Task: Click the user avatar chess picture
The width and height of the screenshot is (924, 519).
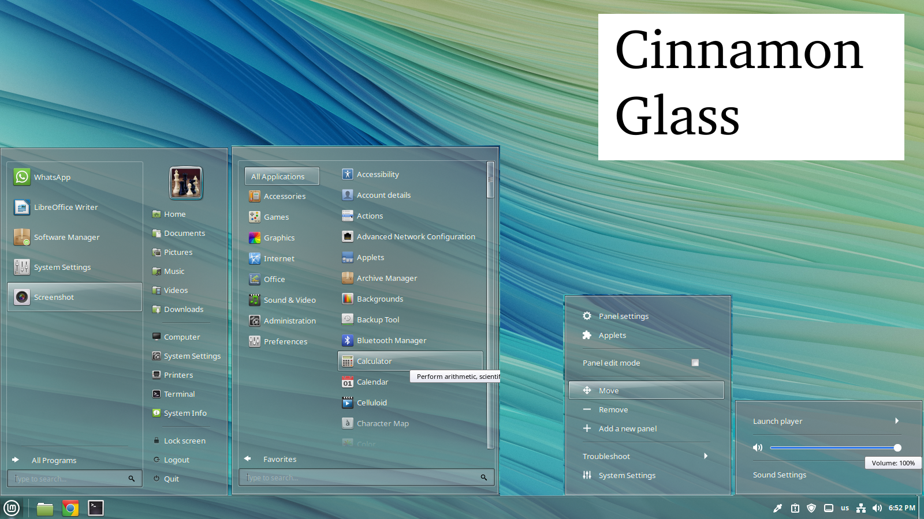Action: pos(186,183)
